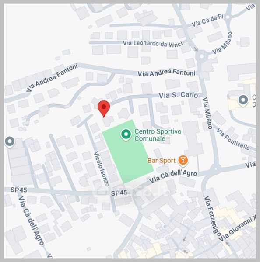
Task: Click the Vicolo Isonzo street label
Action: pyautogui.click(x=102, y=169)
